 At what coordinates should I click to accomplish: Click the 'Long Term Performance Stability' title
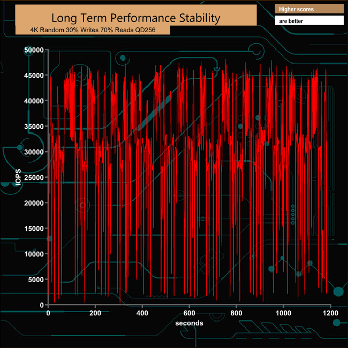136,18
